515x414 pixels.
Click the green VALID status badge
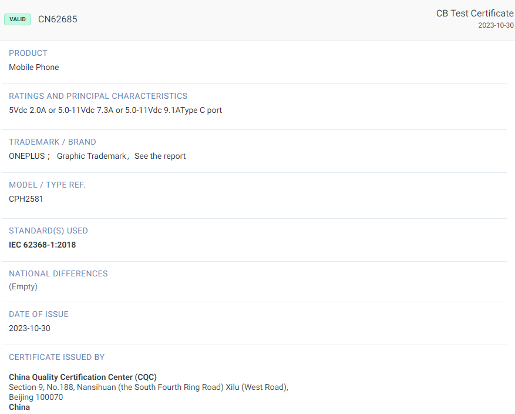coord(18,19)
